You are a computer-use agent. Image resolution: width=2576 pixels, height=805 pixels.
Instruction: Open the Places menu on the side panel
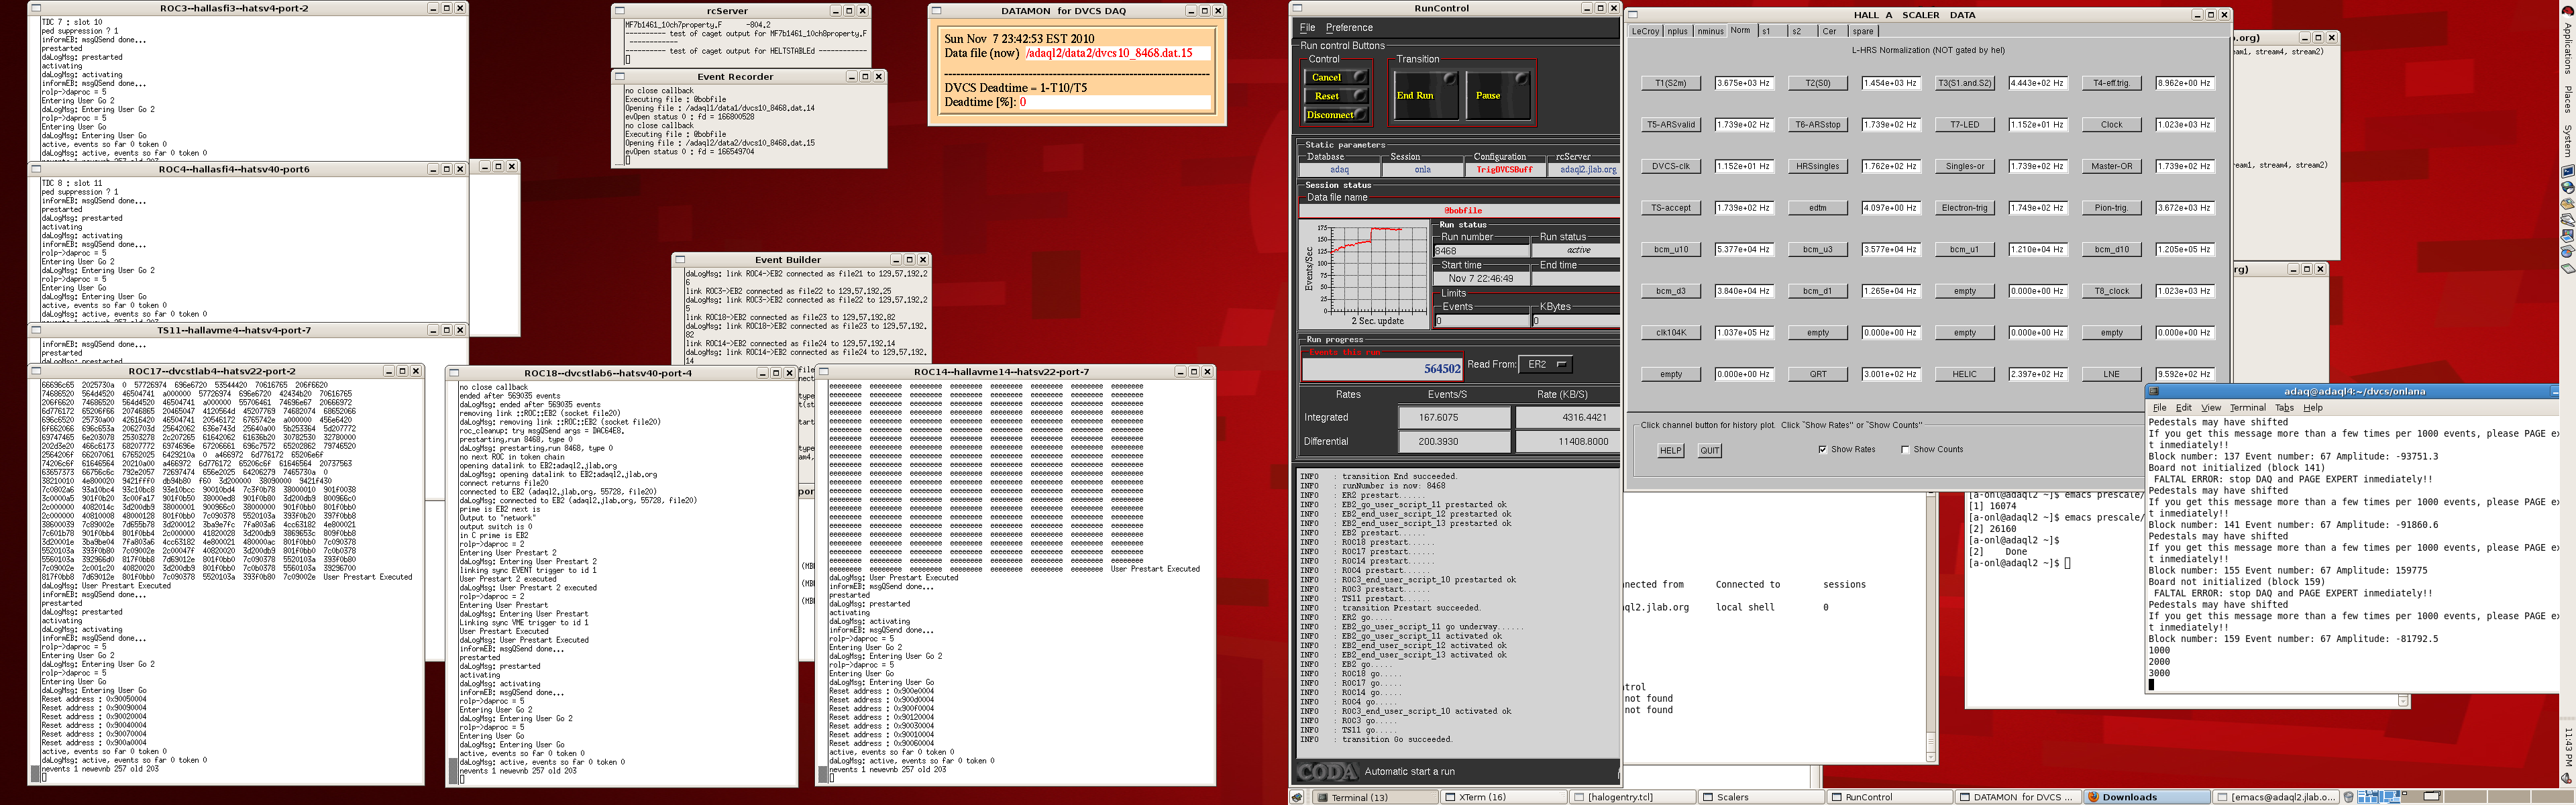[2567, 99]
